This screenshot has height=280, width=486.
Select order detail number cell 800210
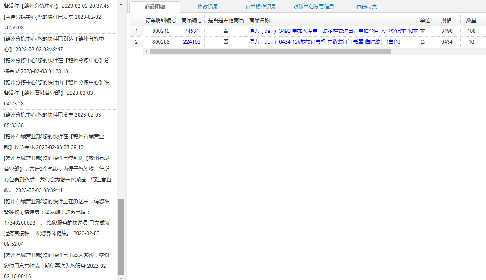click(x=160, y=31)
